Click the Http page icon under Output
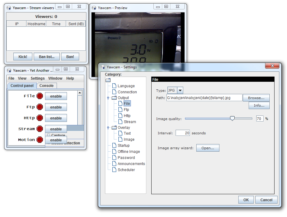 (120, 115)
